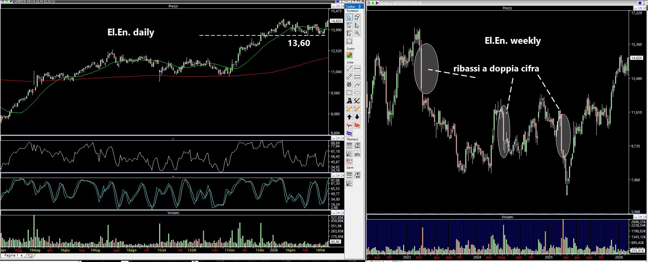Pin the Toolbar panel

pyautogui.click(x=359, y=6)
